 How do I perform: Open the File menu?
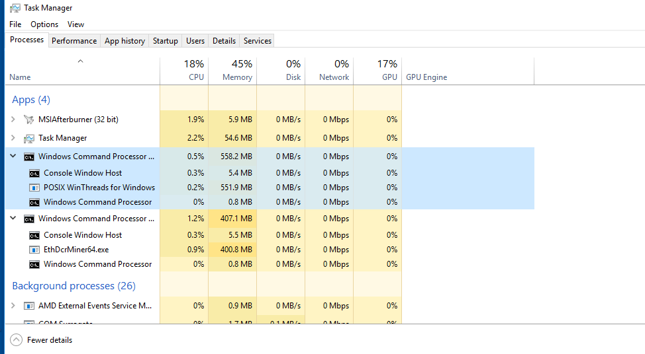pos(15,24)
